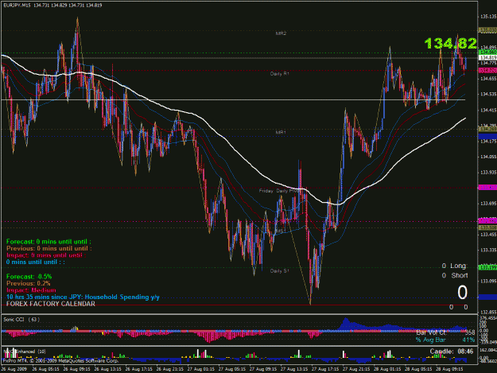Select the MR1 pivot level label

click(281, 132)
